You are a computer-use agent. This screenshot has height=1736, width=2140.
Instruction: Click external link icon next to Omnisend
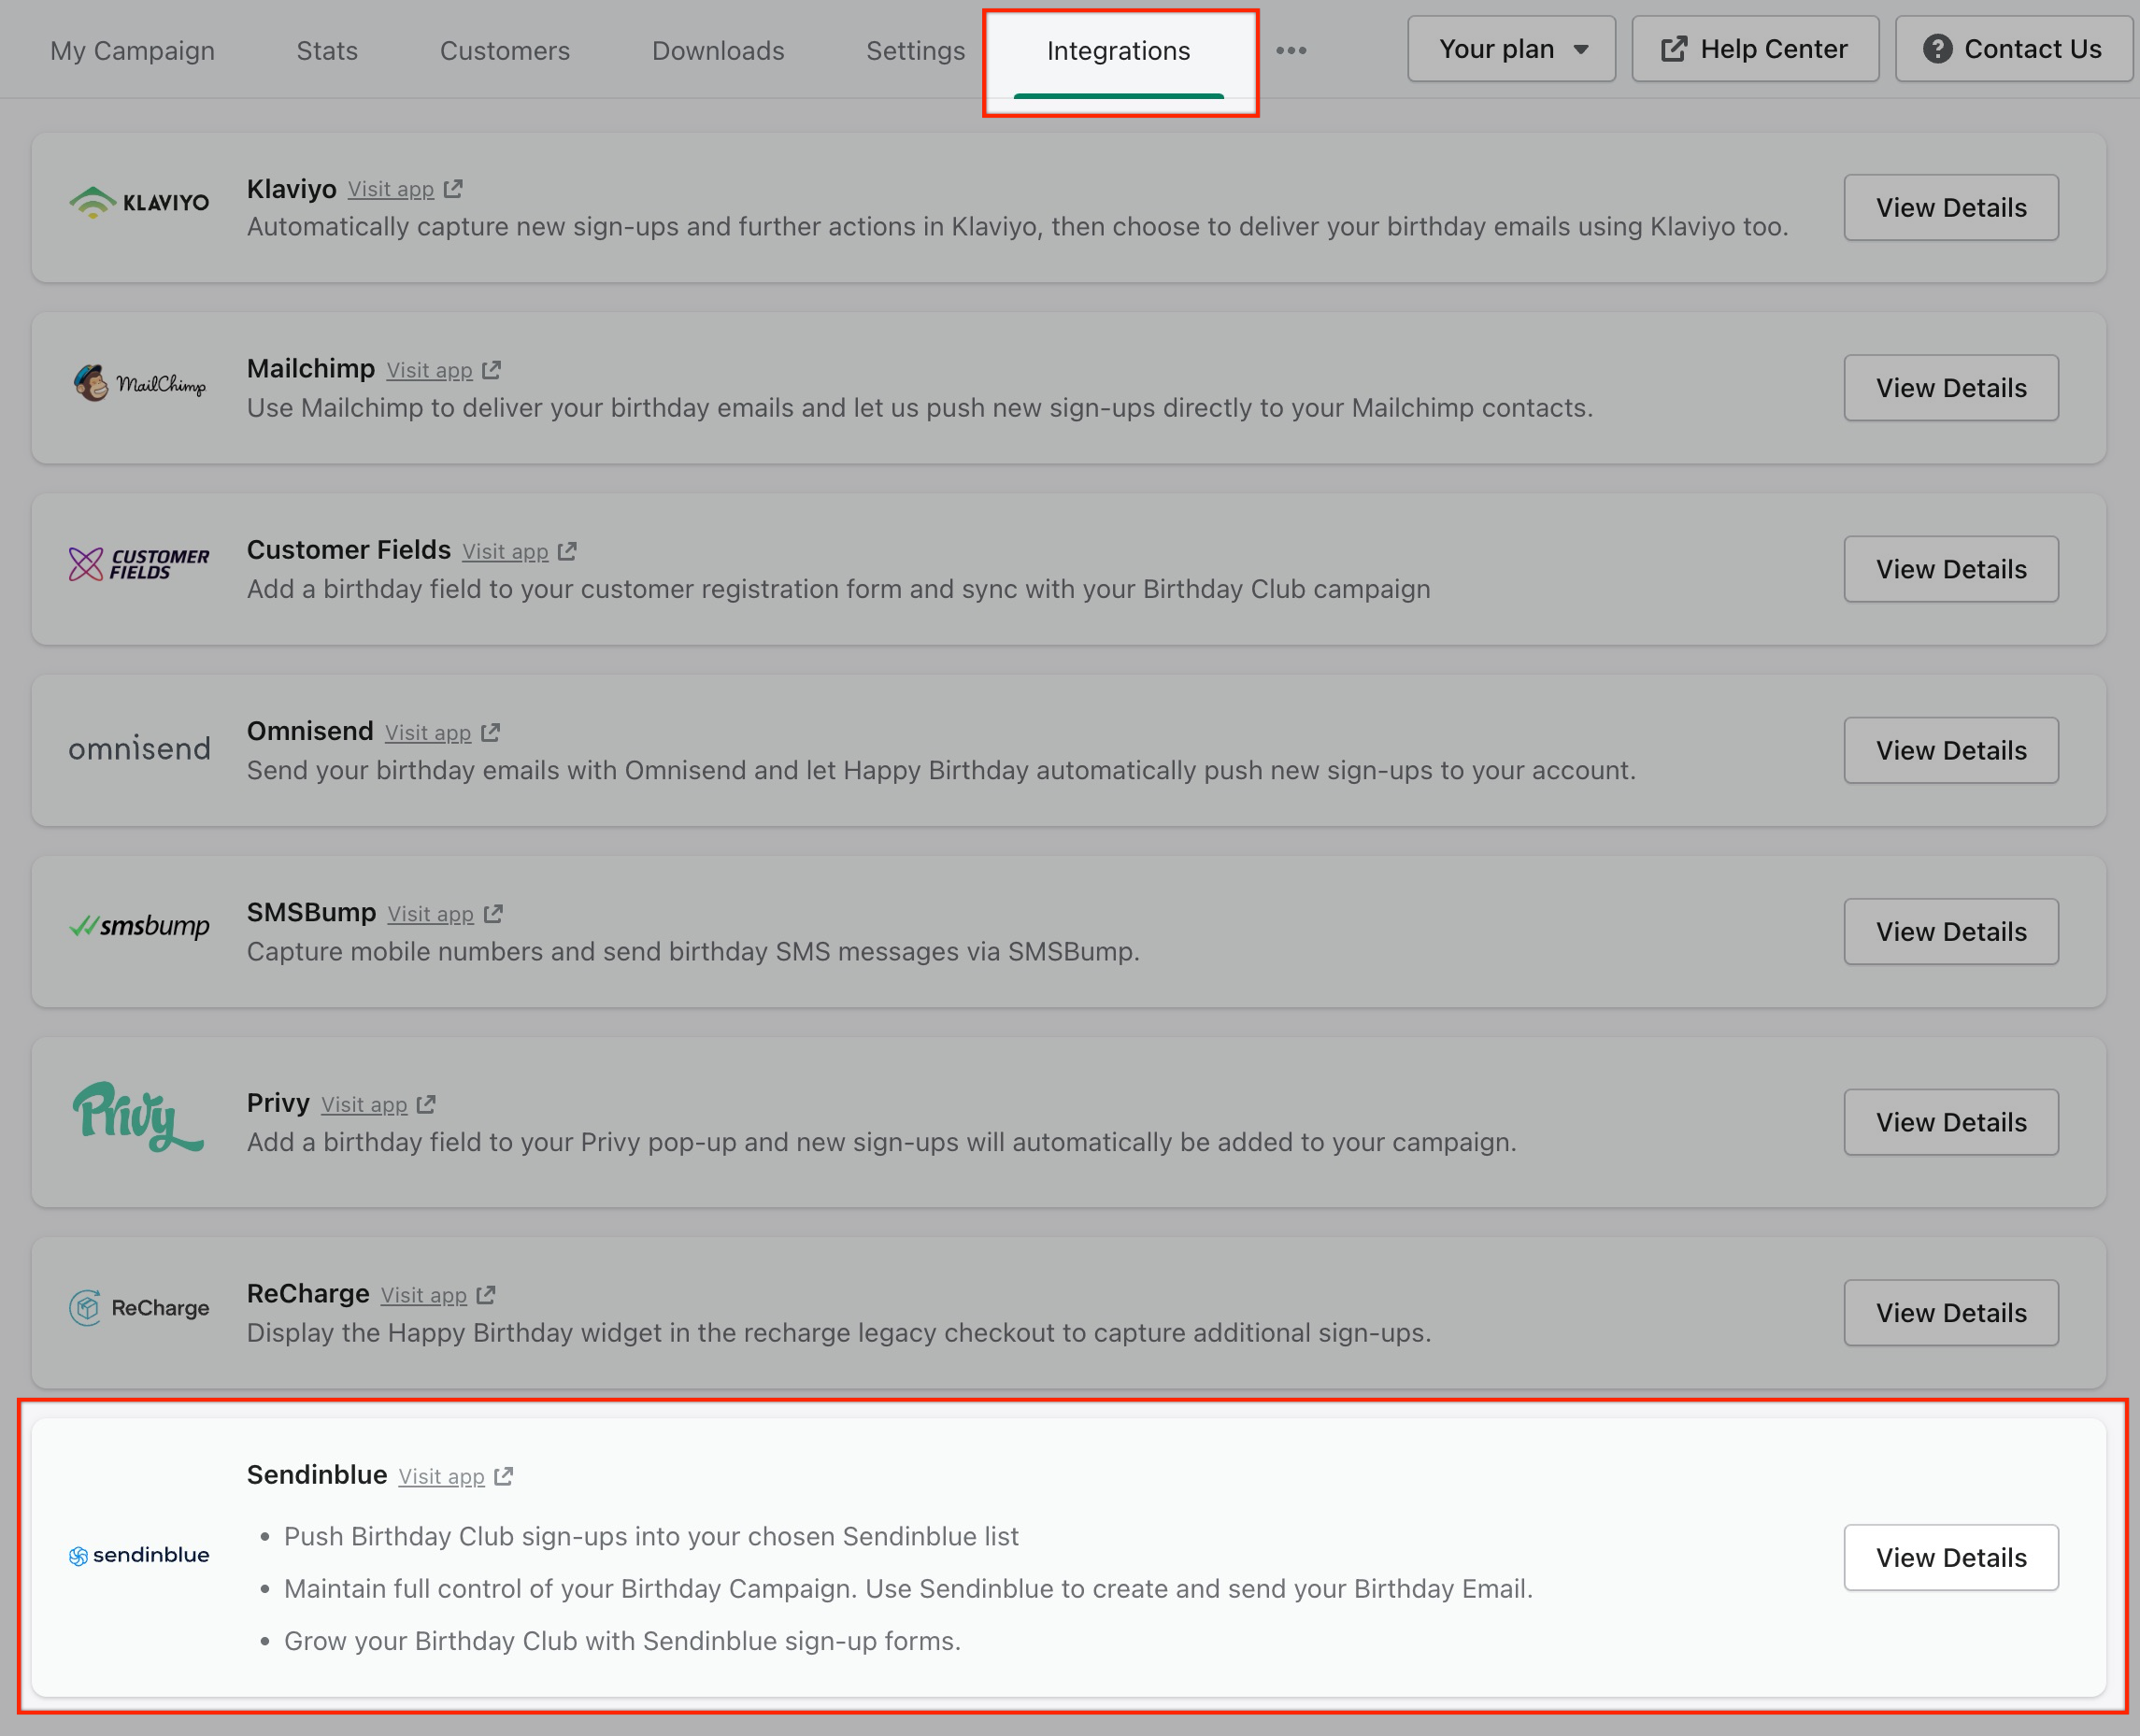point(490,733)
